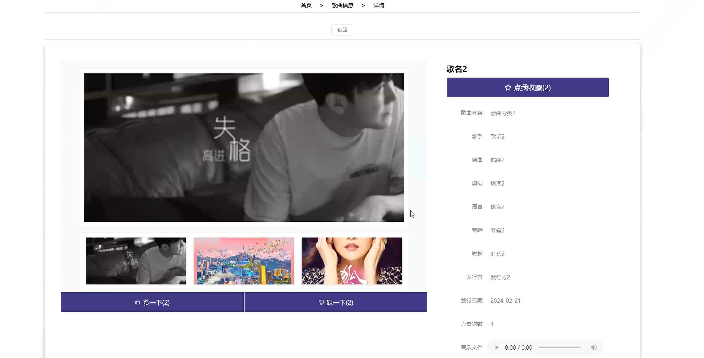Click the star icon on the favorite button
The height and width of the screenshot is (358, 704).
click(x=508, y=88)
